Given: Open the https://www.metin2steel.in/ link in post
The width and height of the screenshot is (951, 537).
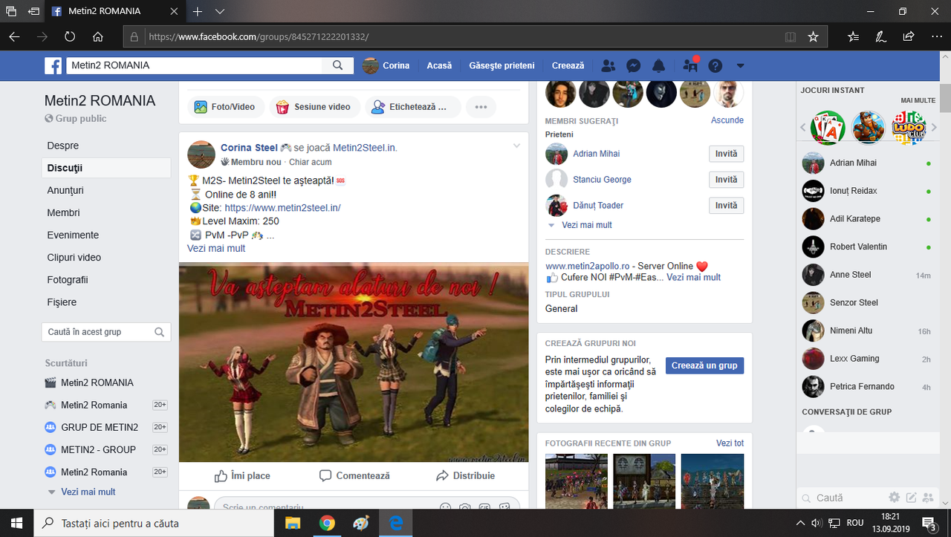Looking at the screenshot, I should (x=282, y=208).
